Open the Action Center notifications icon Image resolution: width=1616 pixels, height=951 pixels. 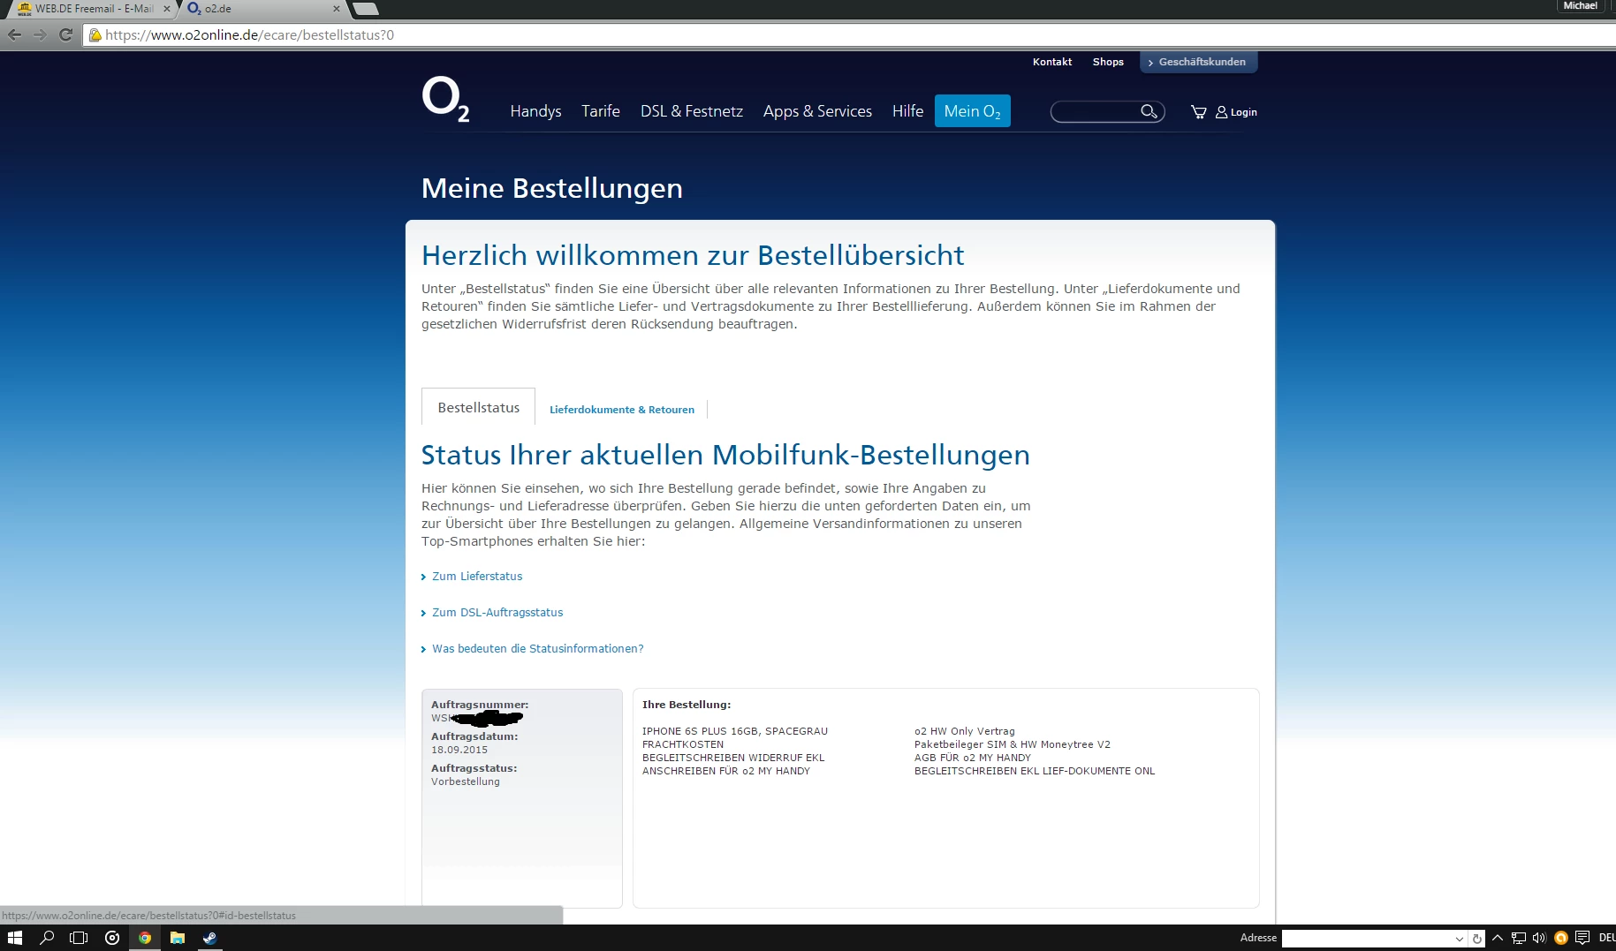(1582, 938)
